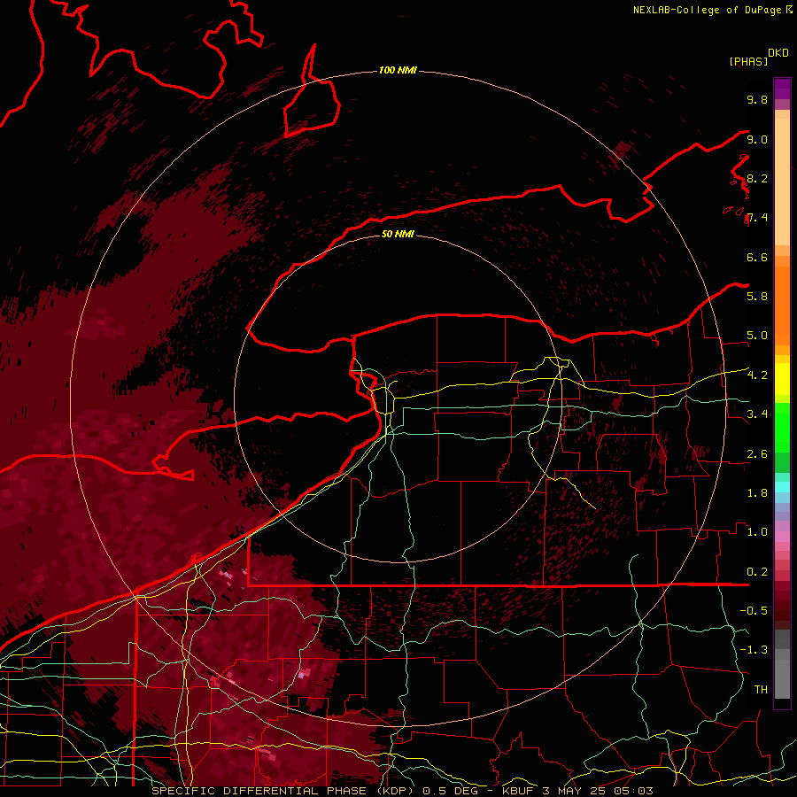Viewport: 797px width, 797px height.
Task: Click the 3.4 value on color scale
Action: coord(757,414)
